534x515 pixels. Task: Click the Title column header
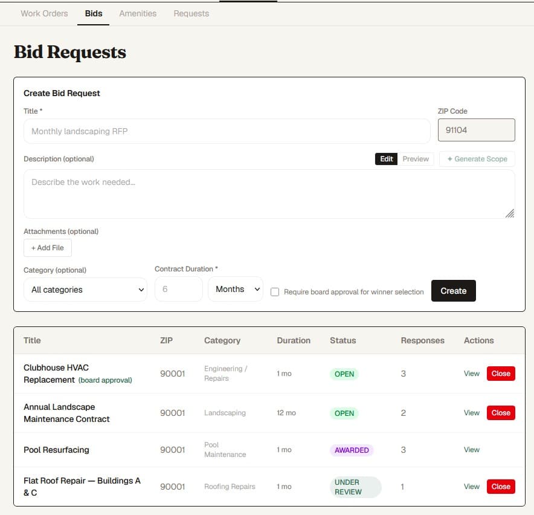32,340
